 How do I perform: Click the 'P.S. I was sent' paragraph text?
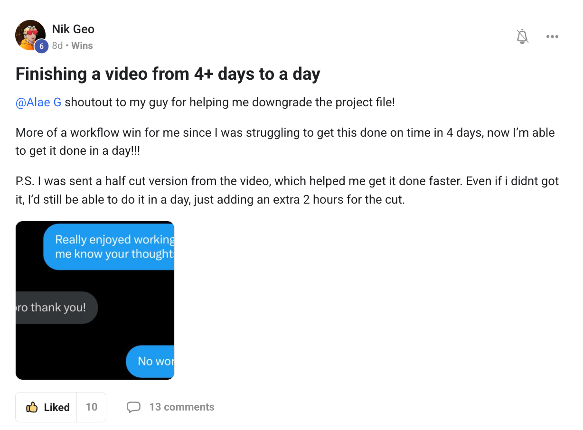coord(287,190)
